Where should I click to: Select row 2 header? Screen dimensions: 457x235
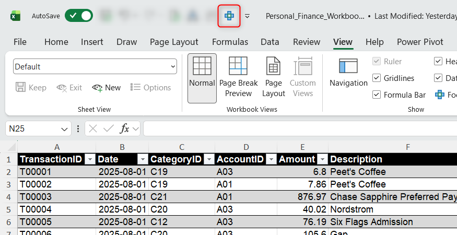9,172
